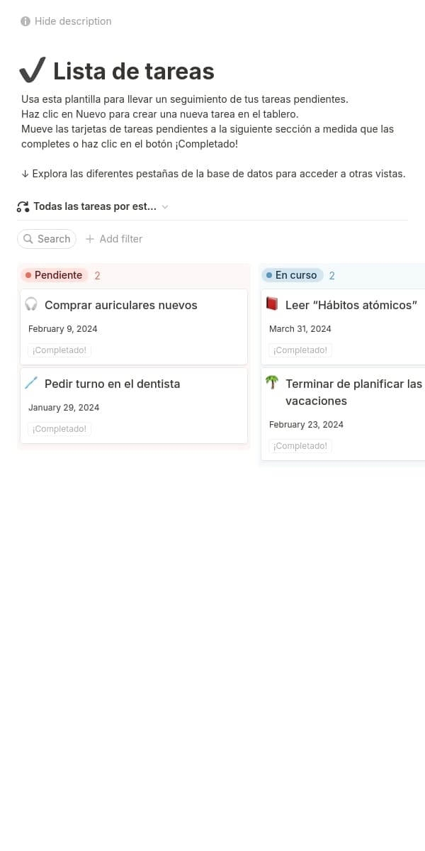Click Add filter to filter tasks
The image size is (425, 851).
(x=114, y=239)
